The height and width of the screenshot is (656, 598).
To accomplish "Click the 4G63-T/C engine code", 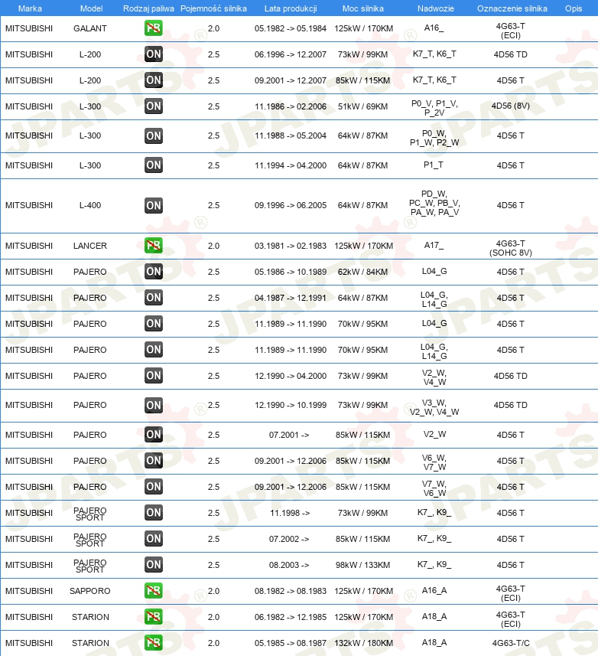I will click(x=511, y=643).
